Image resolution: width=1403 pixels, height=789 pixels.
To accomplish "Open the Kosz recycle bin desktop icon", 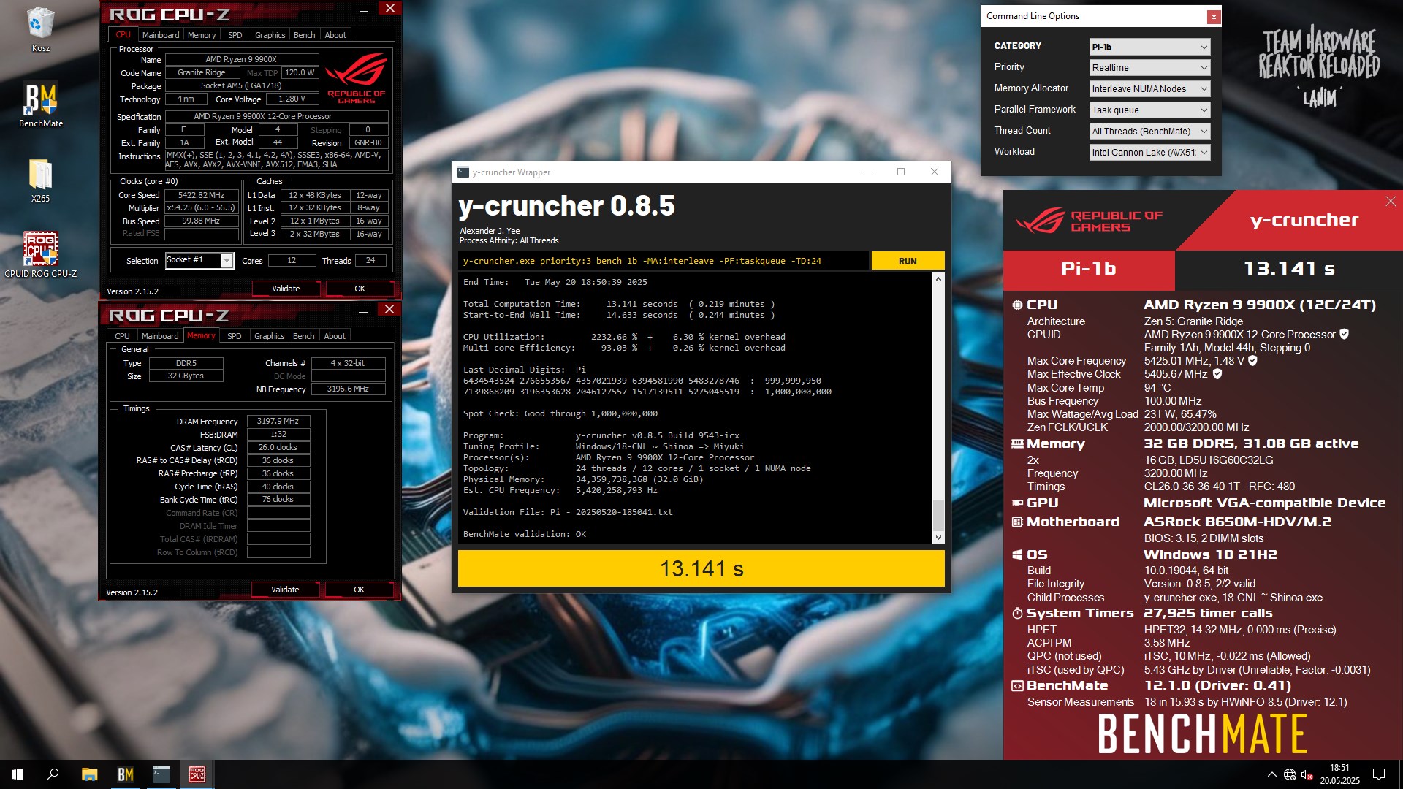I will [x=40, y=29].
